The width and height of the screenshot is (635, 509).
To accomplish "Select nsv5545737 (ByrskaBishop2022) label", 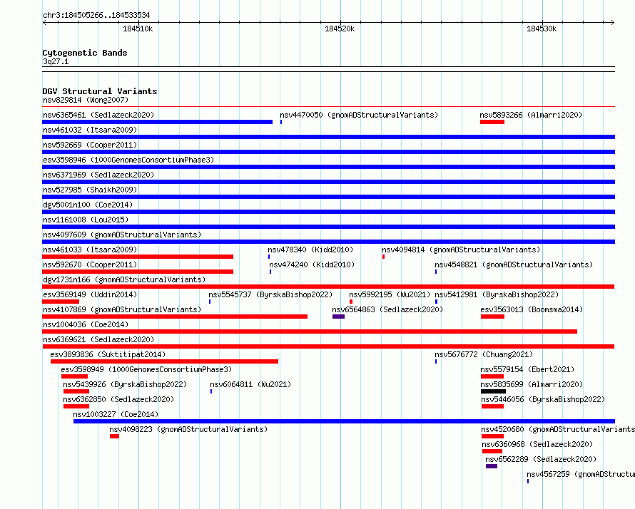I will 270,294.
